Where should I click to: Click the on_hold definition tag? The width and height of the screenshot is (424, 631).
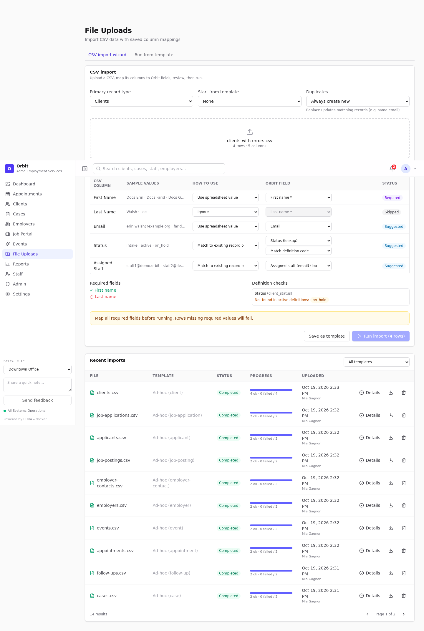(319, 300)
